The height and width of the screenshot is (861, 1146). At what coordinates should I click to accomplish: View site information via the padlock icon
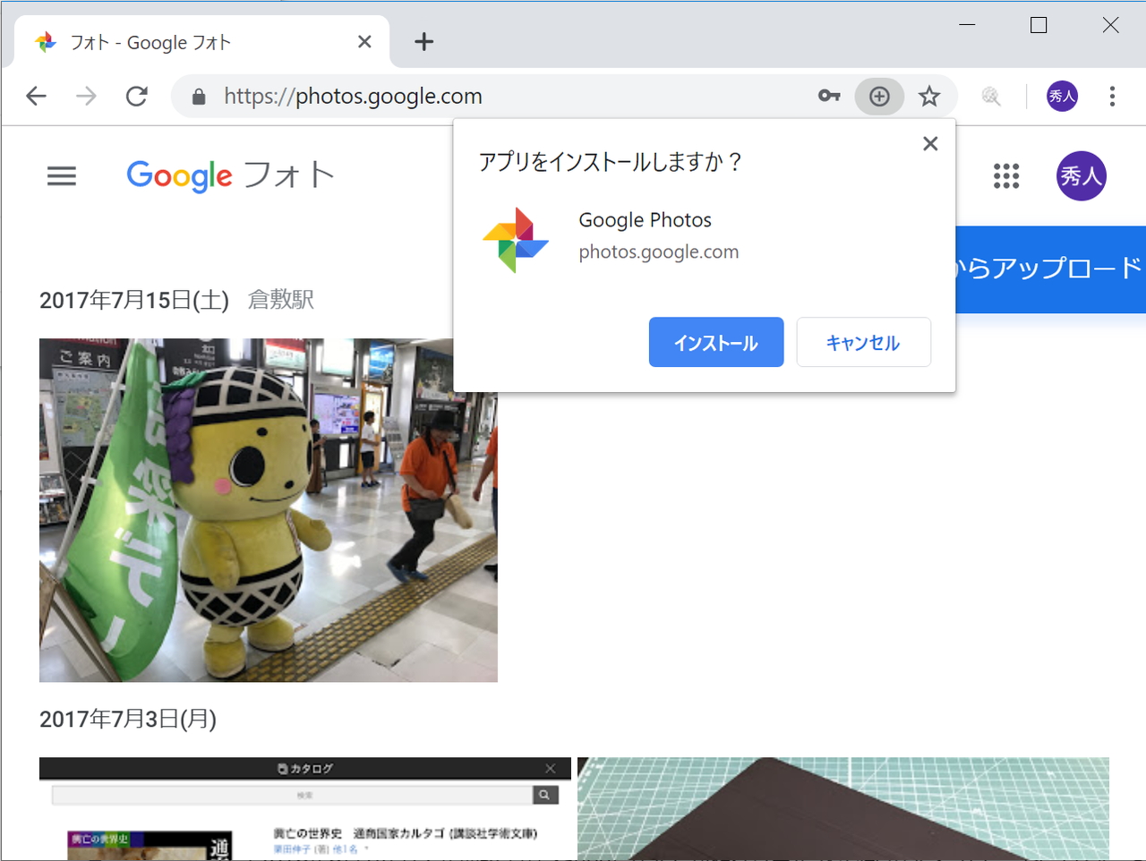click(199, 96)
